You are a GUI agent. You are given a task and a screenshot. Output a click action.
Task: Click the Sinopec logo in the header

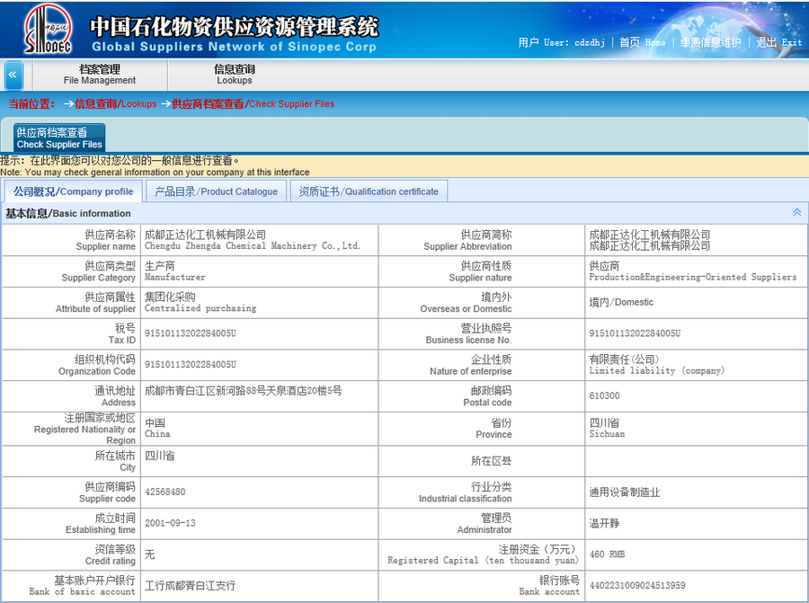click(47, 29)
